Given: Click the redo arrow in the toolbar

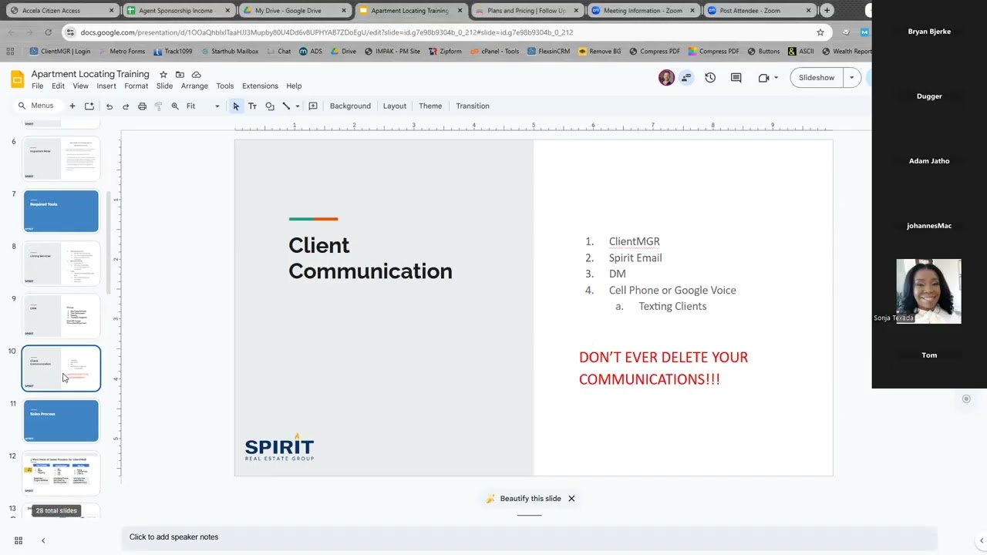Looking at the screenshot, I should 126,106.
